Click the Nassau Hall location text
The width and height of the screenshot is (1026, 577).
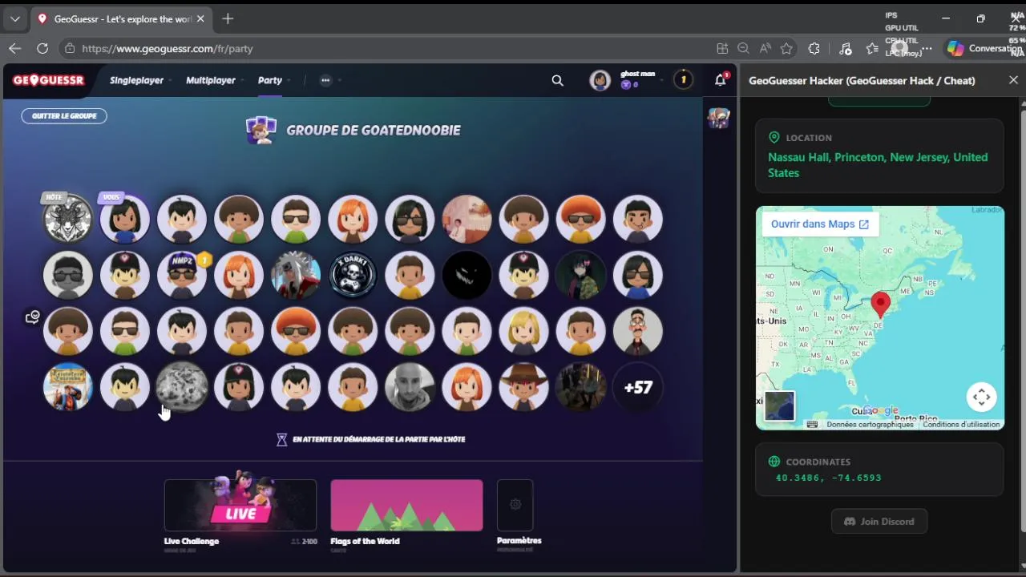(878, 165)
